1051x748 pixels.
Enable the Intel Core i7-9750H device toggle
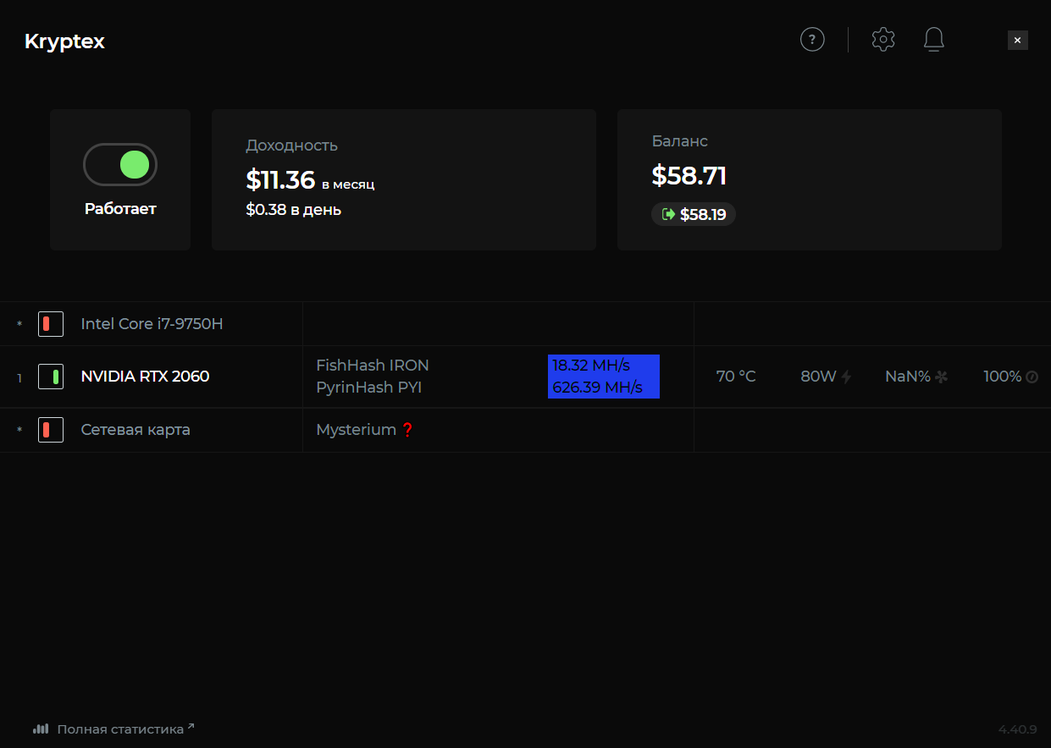[51, 323]
